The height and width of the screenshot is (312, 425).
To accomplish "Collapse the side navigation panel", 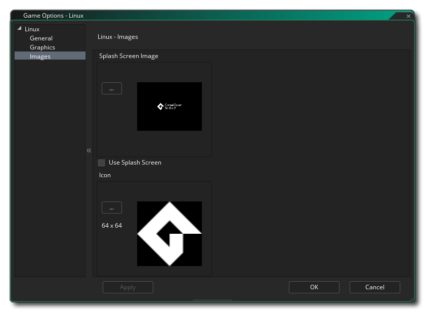I will [89, 150].
